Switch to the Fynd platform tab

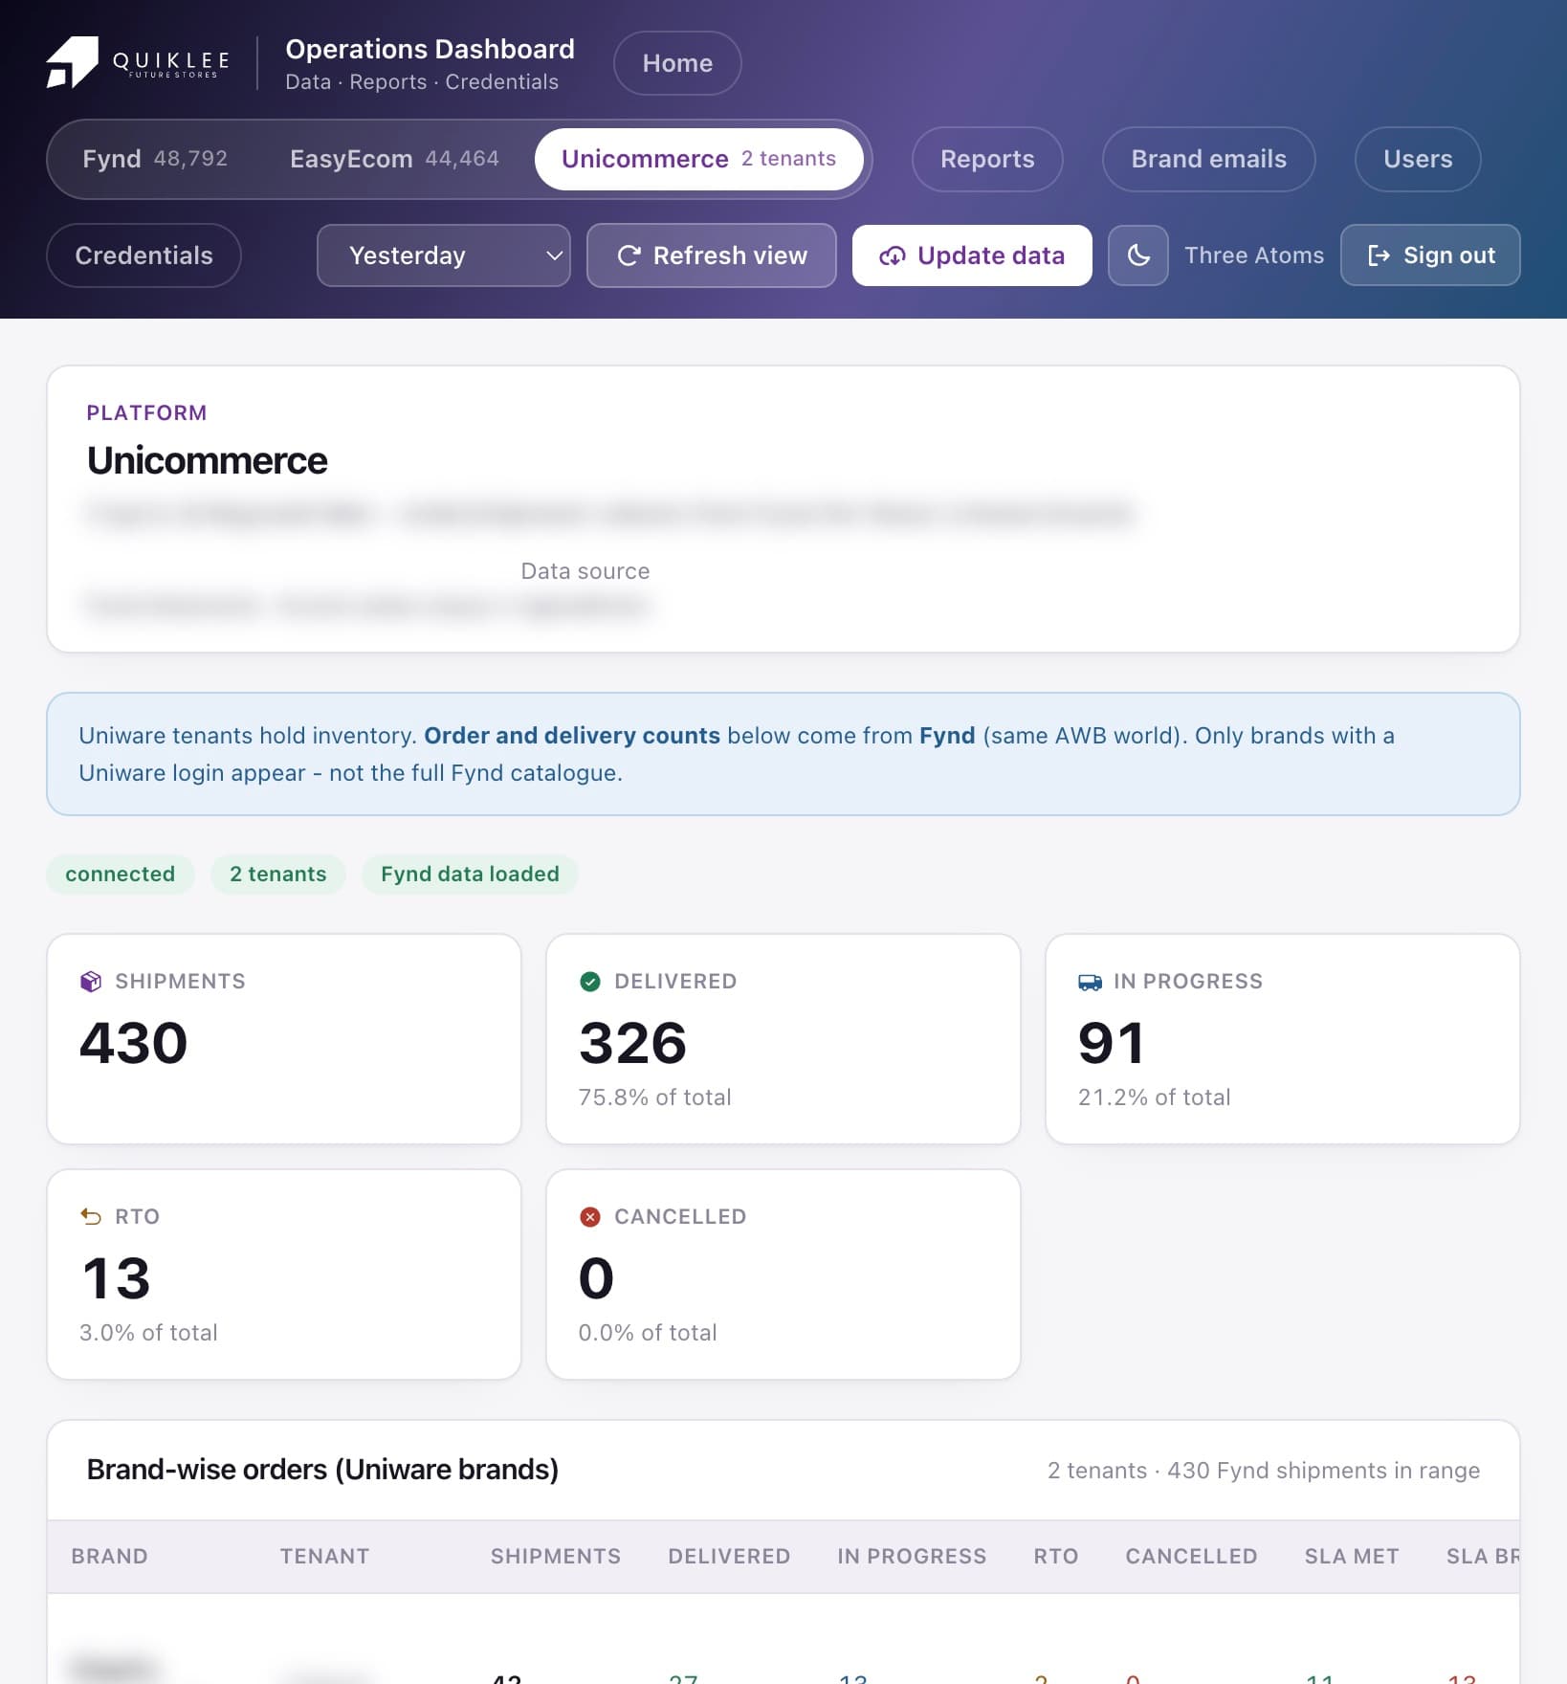coord(155,159)
